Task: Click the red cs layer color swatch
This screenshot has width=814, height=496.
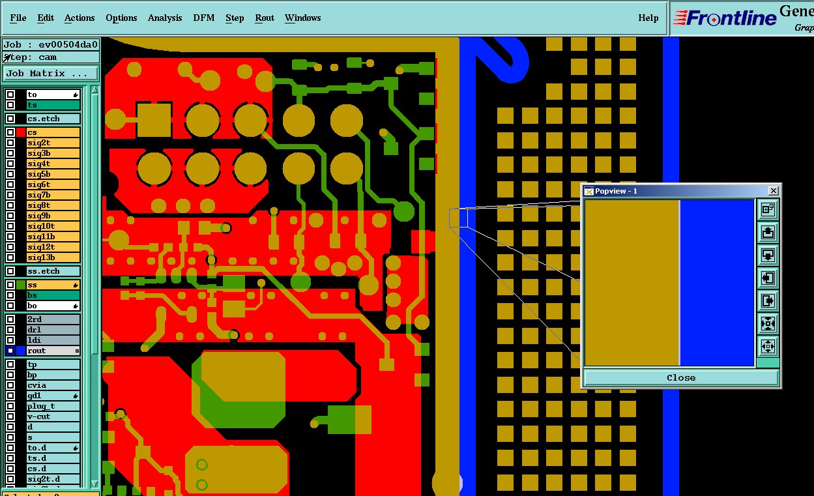Action: point(21,132)
